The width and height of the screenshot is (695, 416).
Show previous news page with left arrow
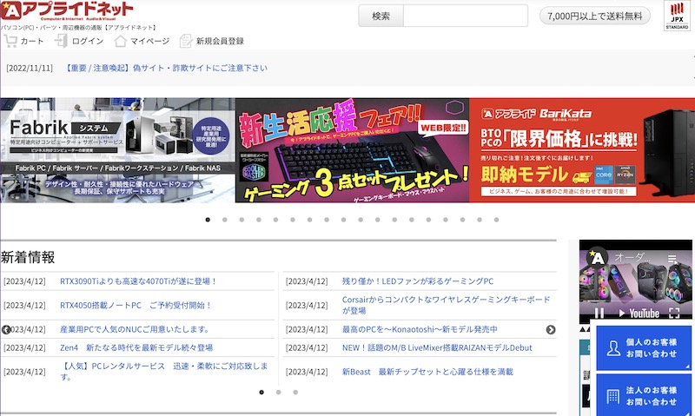click(6, 330)
